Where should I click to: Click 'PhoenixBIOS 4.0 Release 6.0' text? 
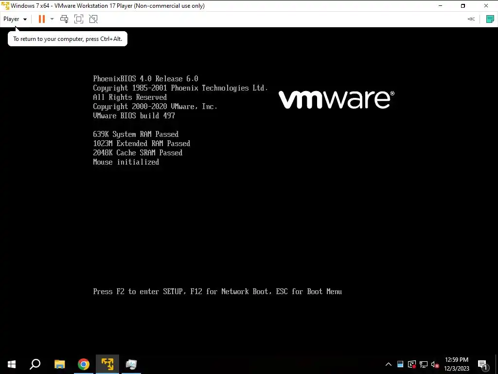(x=145, y=78)
